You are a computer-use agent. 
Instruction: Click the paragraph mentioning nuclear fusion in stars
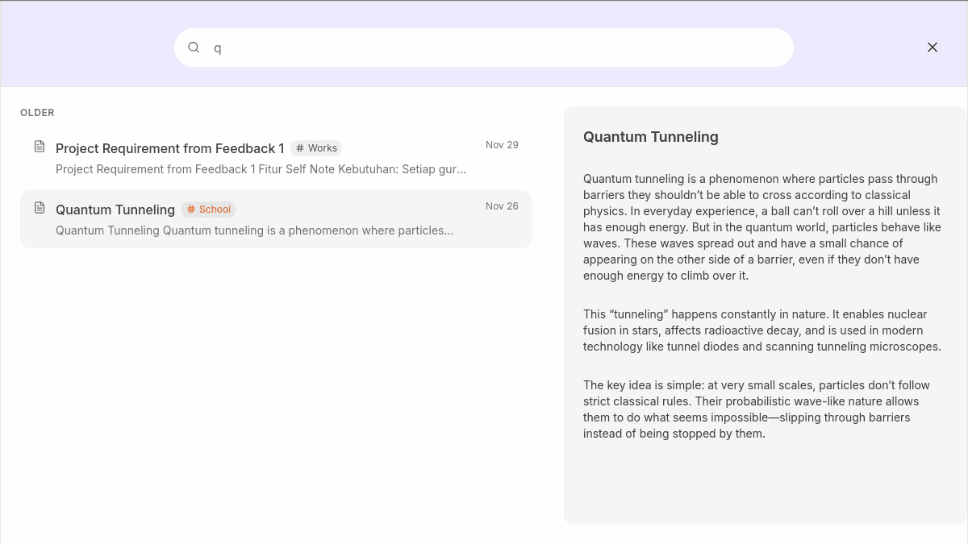762,330
